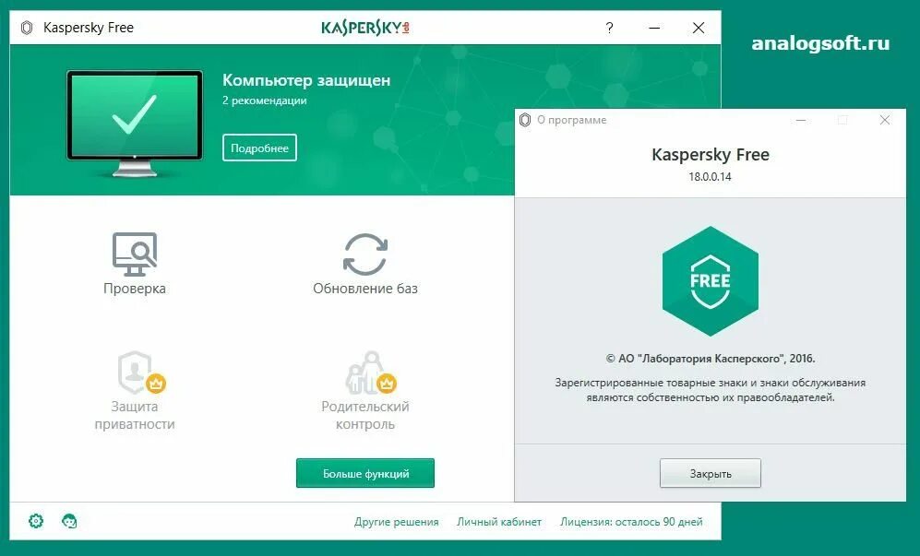Start Обновление баз update icon
The width and height of the screenshot is (920, 556).
pyautogui.click(x=364, y=254)
